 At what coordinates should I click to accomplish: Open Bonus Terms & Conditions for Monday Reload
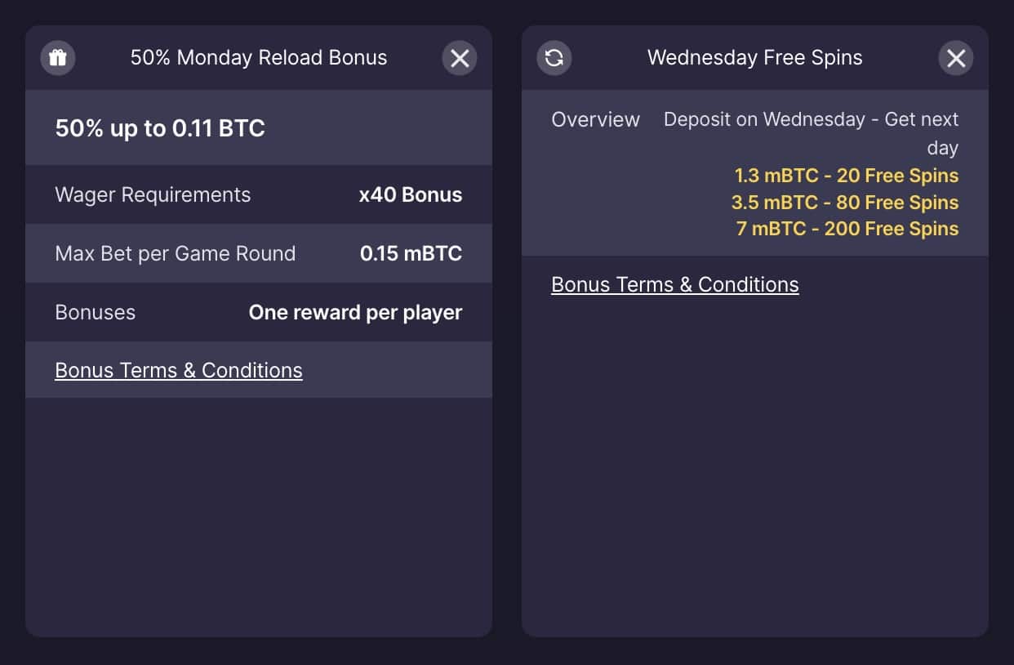[178, 370]
